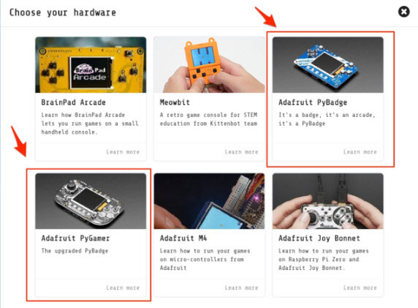Open Learn more for Adafruit PyBadge
Screen dimensions: 418x308
pyautogui.click(x=360, y=152)
